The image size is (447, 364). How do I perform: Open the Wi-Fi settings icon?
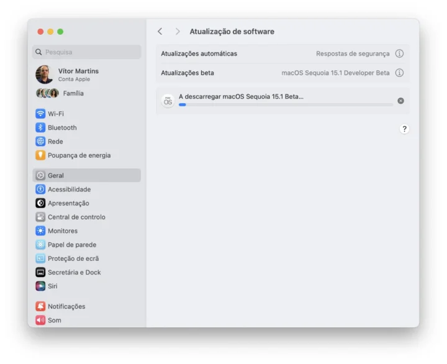[x=40, y=114]
